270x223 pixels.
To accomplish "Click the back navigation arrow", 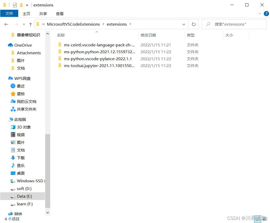I will (x=6, y=24).
